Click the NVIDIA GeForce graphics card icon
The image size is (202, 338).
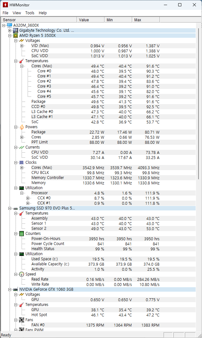click(x=16, y=289)
